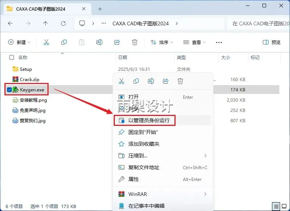Image resolution: width=290 pixels, height=211 pixels.
Task: Click the Share icon in the toolbar
Action: 117,42
